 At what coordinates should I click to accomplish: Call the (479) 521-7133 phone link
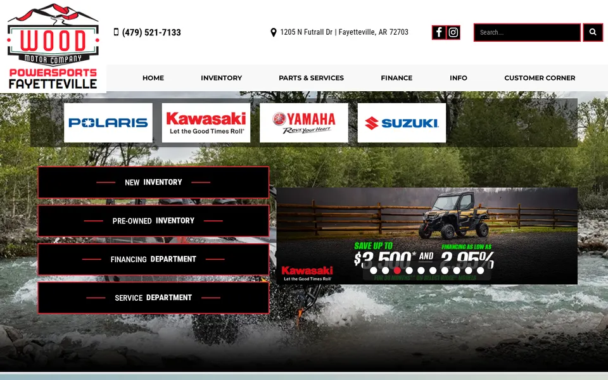(x=151, y=32)
